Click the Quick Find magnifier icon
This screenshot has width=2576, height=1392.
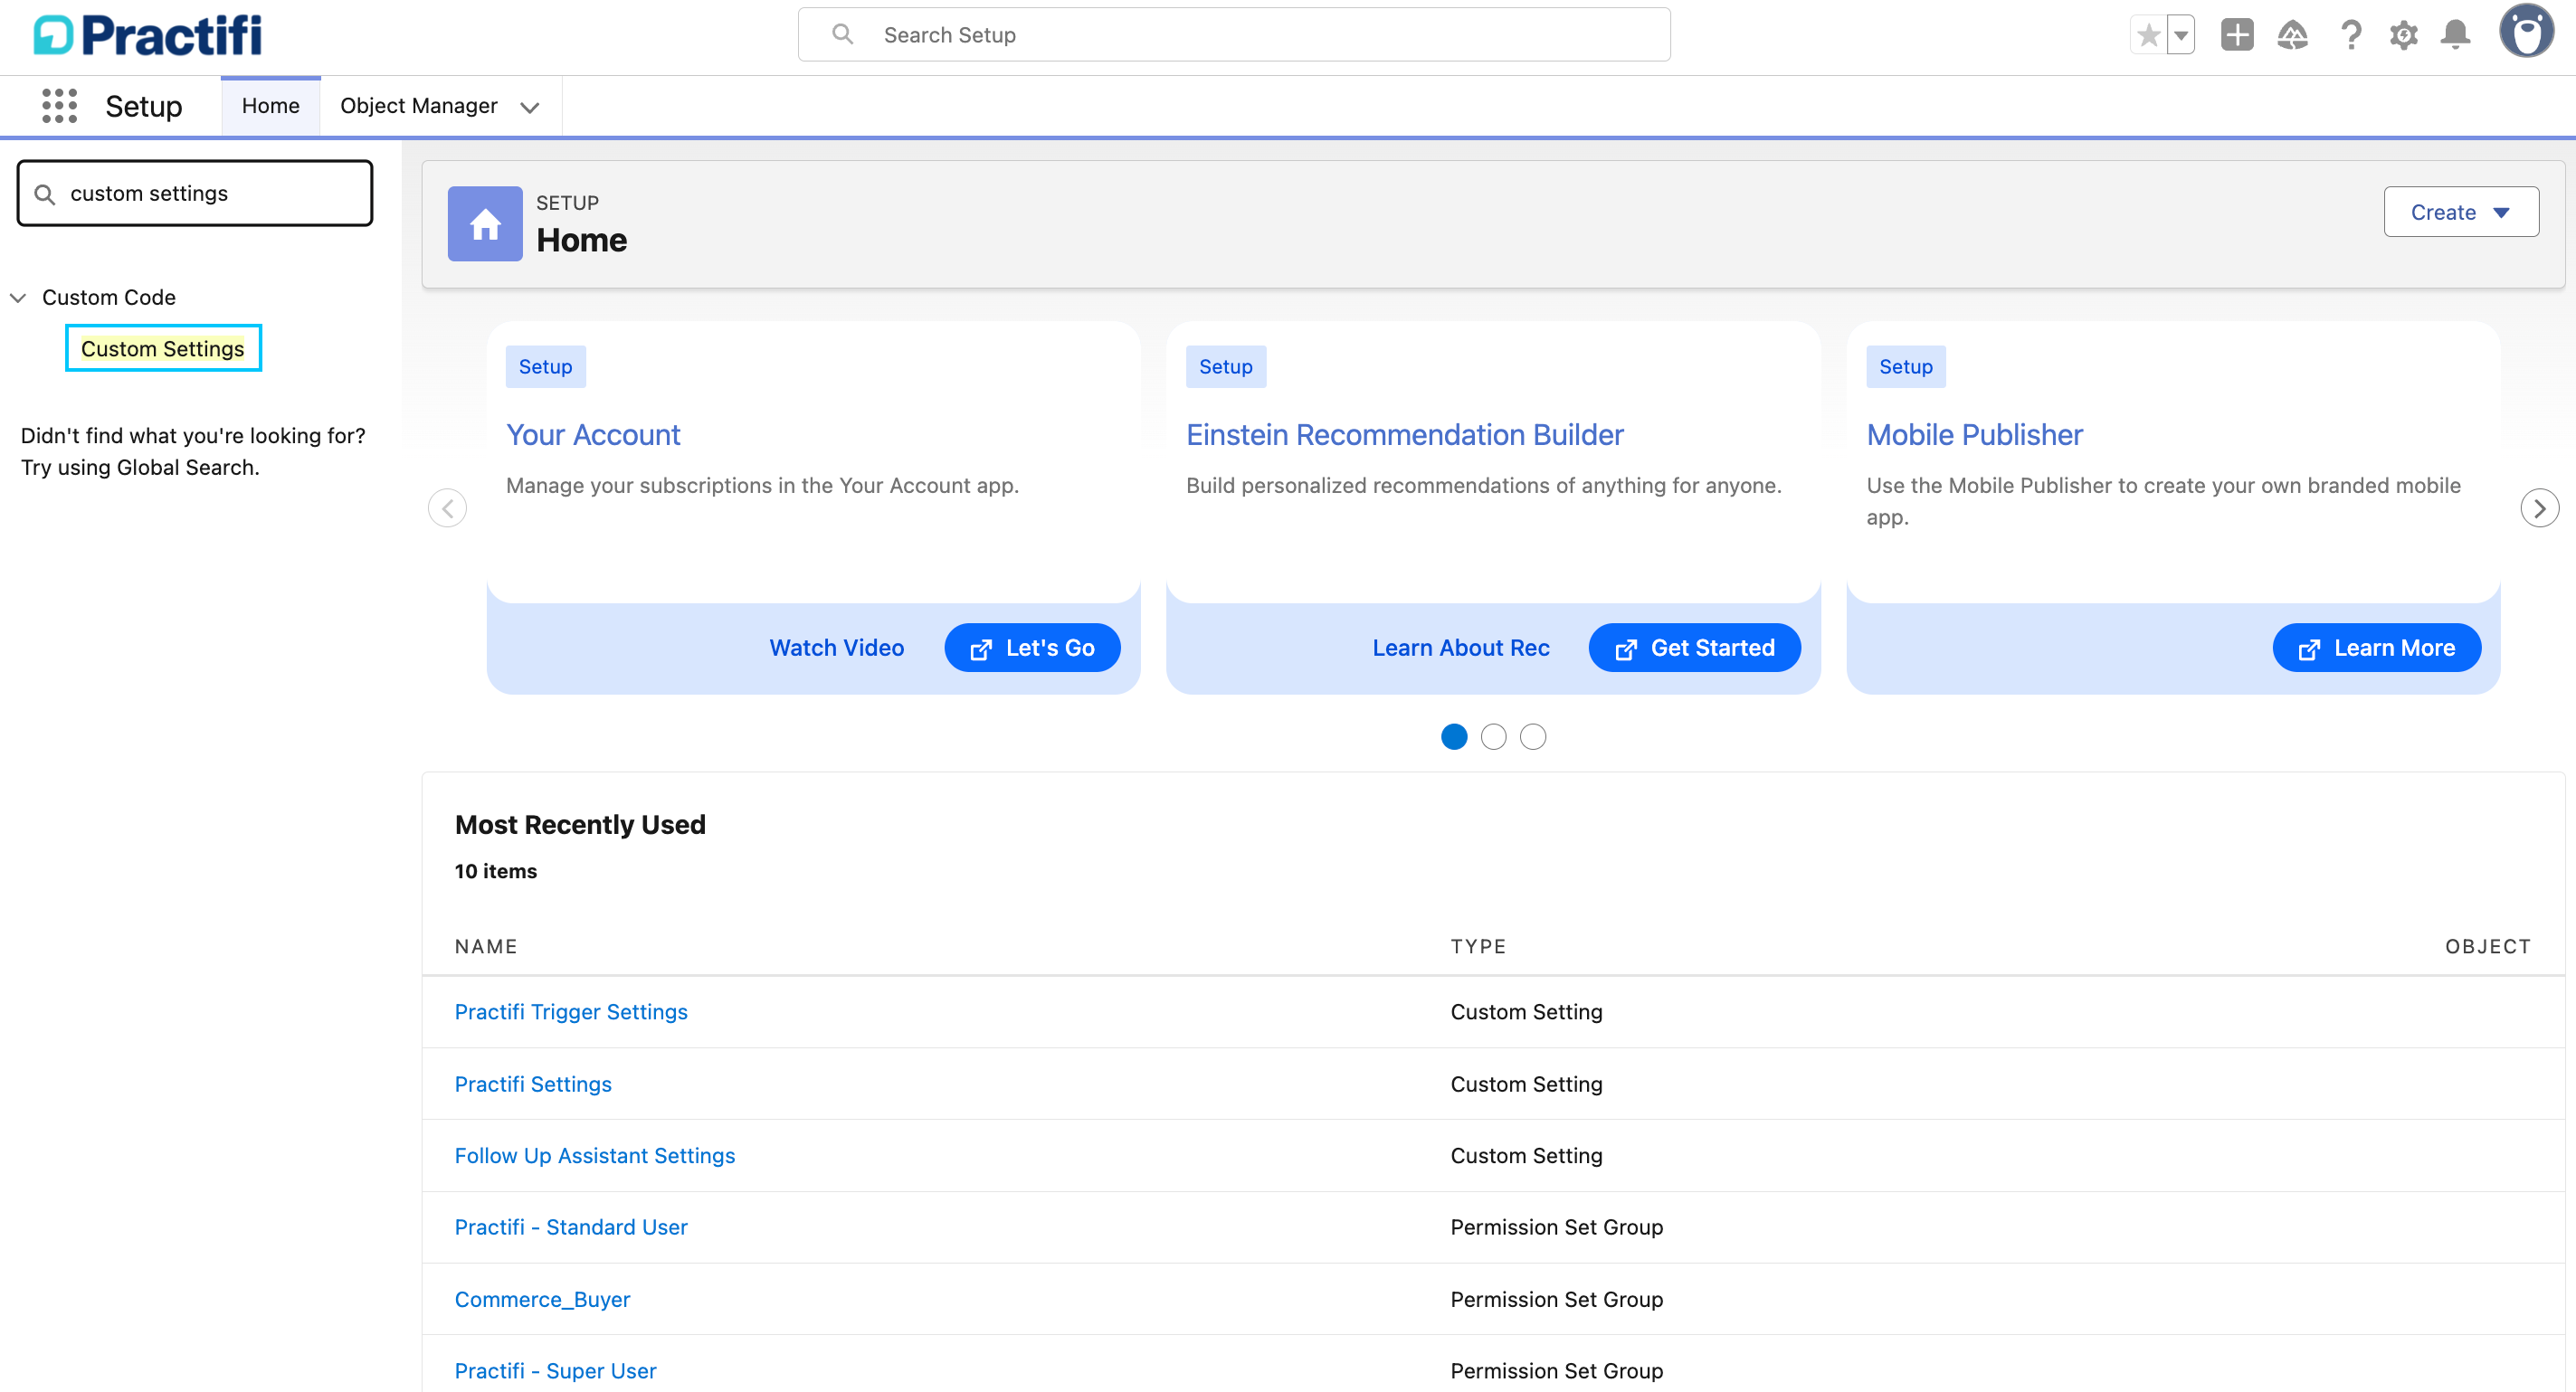[45, 194]
